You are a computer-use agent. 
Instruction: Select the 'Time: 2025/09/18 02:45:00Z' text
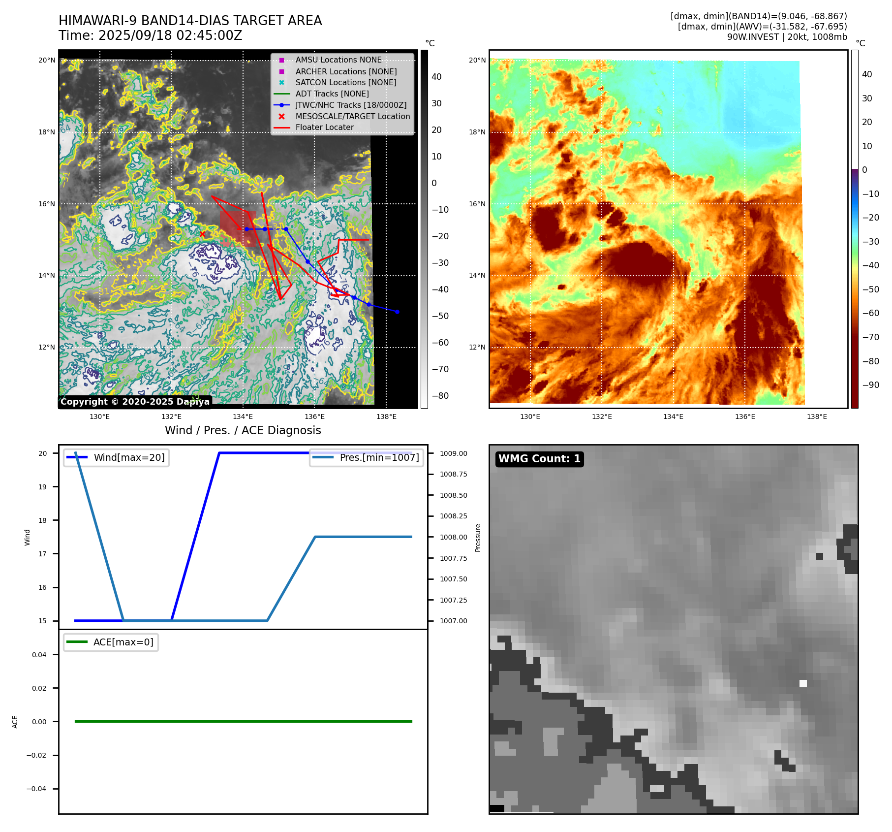pos(151,35)
